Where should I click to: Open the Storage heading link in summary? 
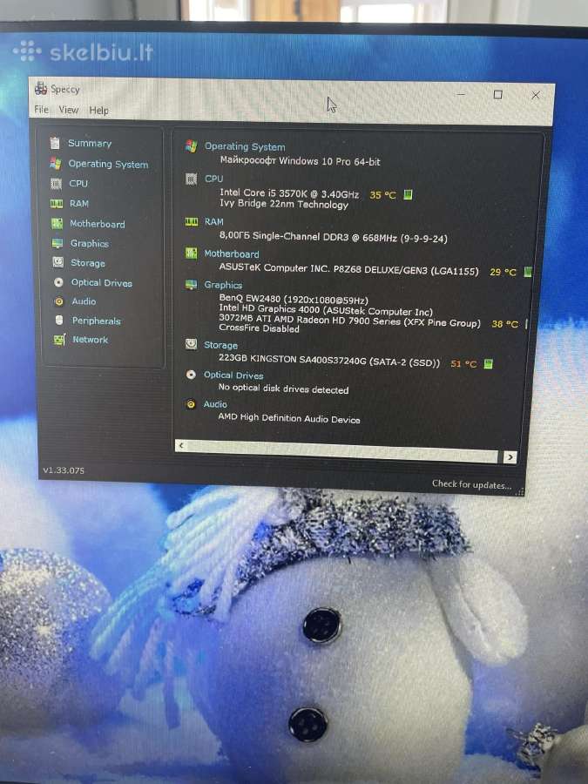220,345
